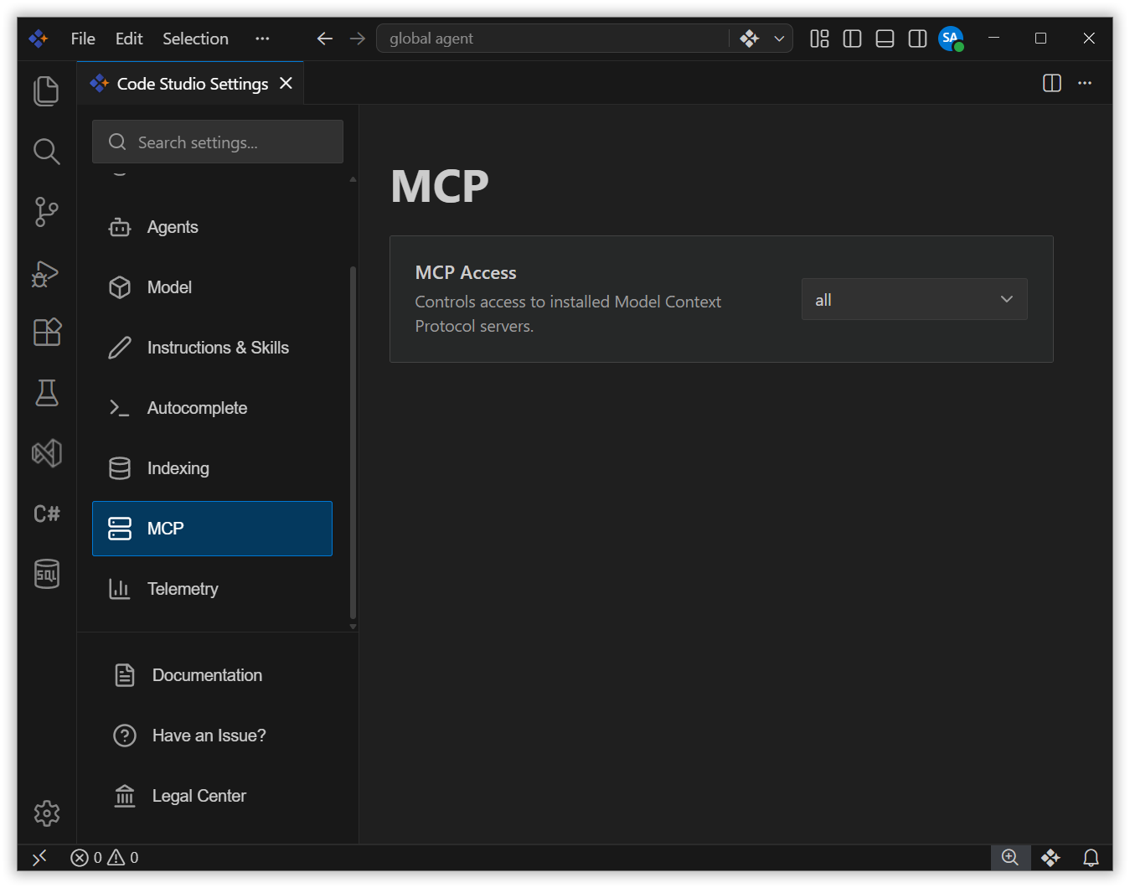Image resolution: width=1130 pixels, height=888 pixels.
Task: Open the SQL database sidebar icon
Action: coord(46,574)
